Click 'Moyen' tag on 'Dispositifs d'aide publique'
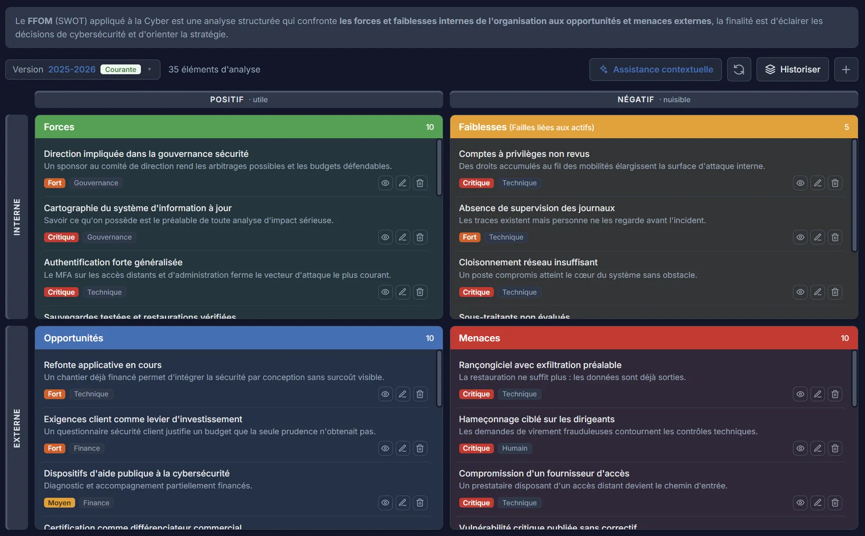 pos(60,503)
